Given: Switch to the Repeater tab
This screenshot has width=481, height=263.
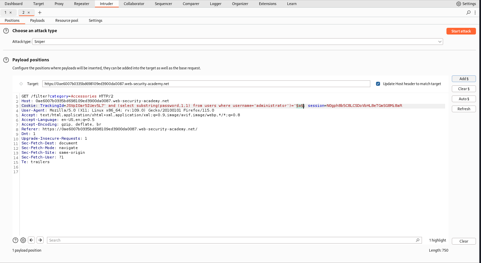Looking at the screenshot, I should pos(82,4).
